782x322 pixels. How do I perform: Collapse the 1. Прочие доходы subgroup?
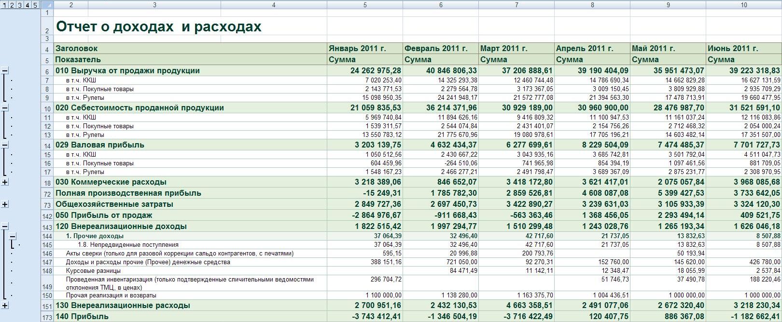[13, 236]
